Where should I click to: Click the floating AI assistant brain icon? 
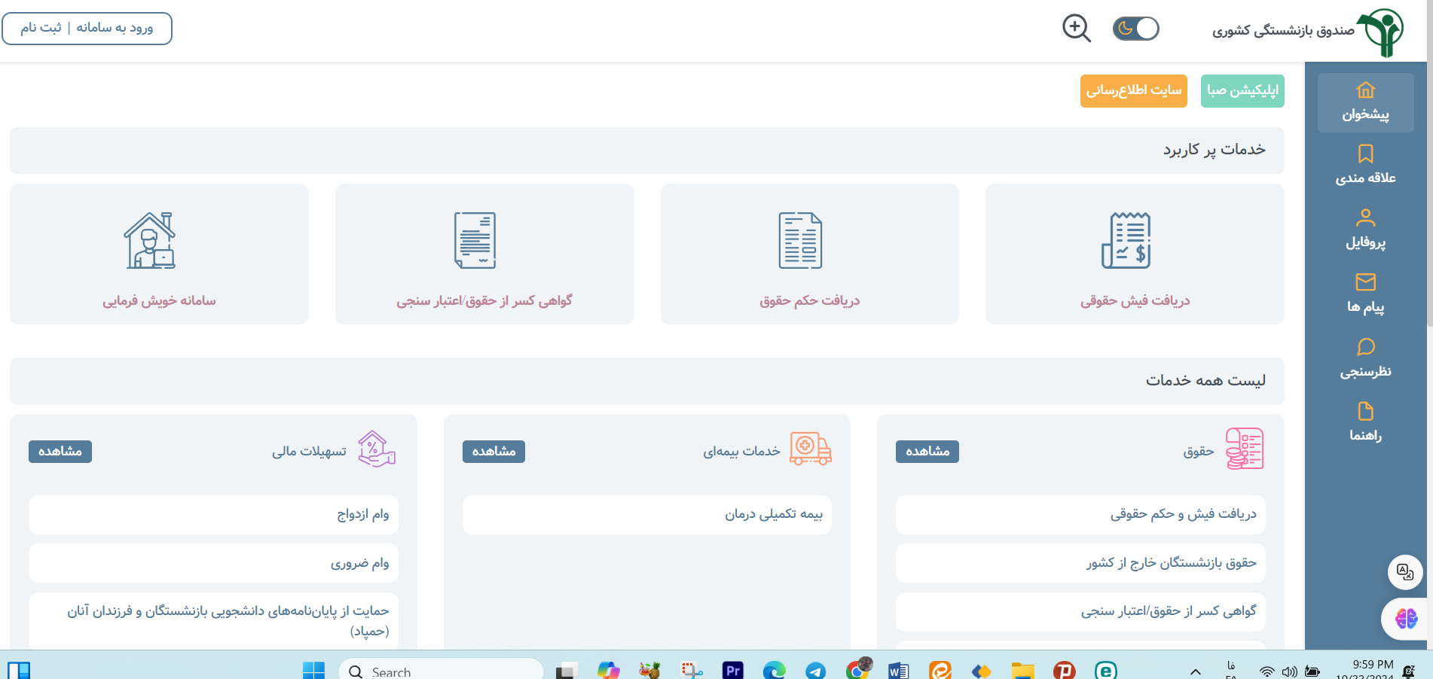pos(1404,619)
